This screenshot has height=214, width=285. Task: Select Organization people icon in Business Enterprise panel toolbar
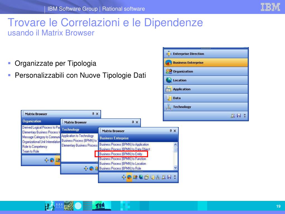135,177
